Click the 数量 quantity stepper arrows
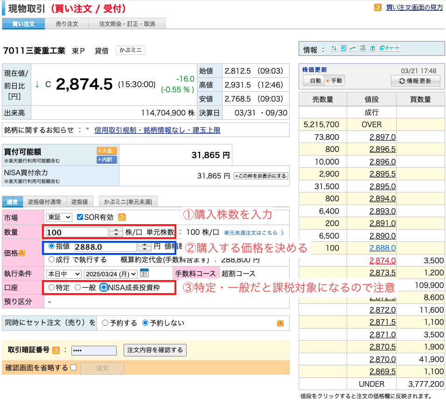This screenshot has height=404, width=446. pyautogui.click(x=116, y=233)
